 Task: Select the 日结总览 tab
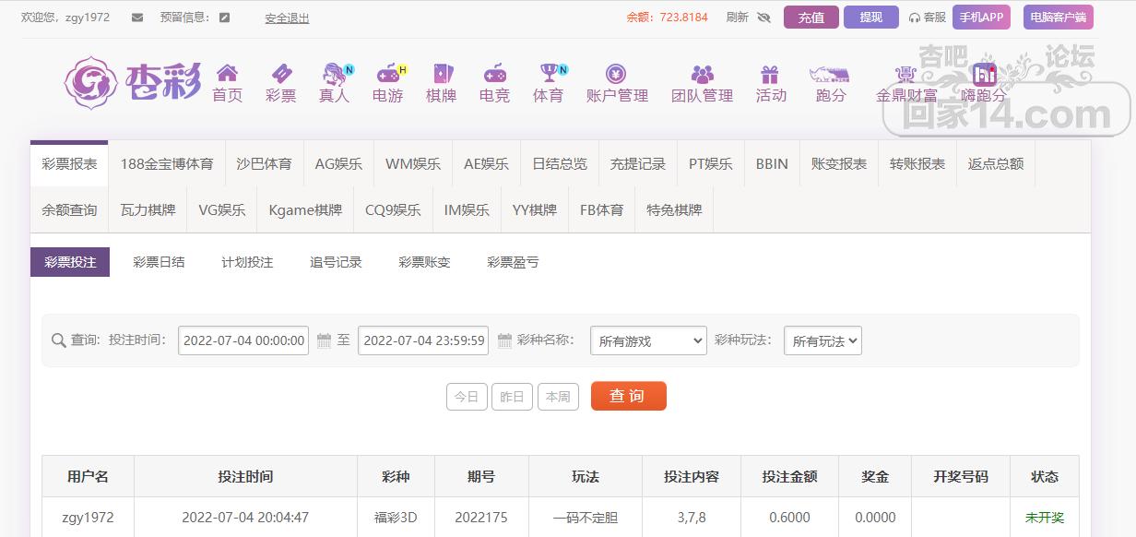pyautogui.click(x=560, y=164)
